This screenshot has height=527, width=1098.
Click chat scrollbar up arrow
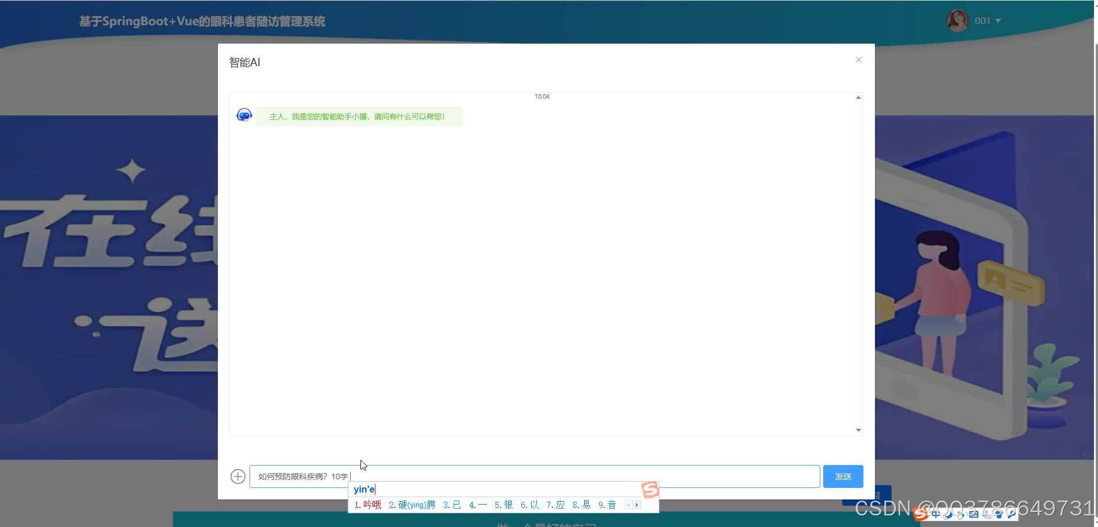[858, 98]
